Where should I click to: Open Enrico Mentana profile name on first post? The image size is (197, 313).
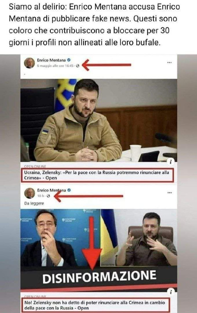click(x=51, y=60)
